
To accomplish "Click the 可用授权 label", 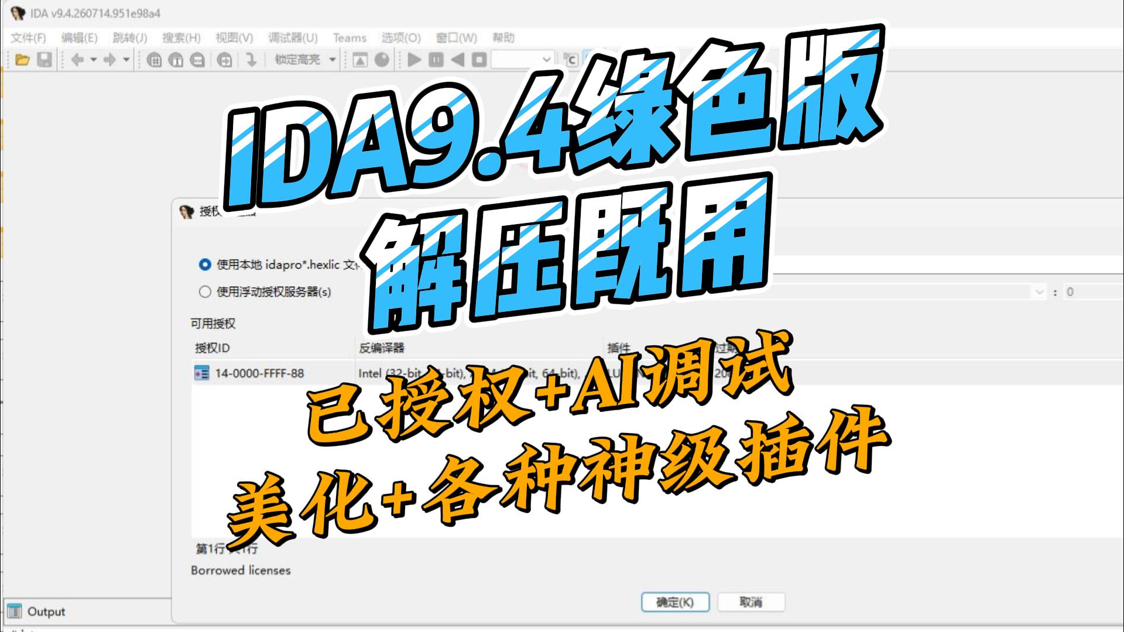I will point(213,323).
